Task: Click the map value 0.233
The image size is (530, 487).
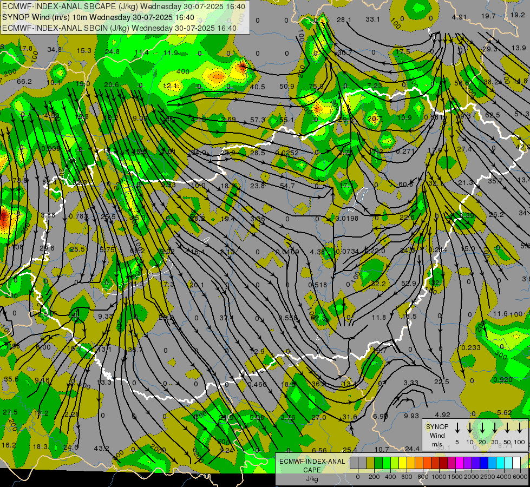Action: point(471,348)
